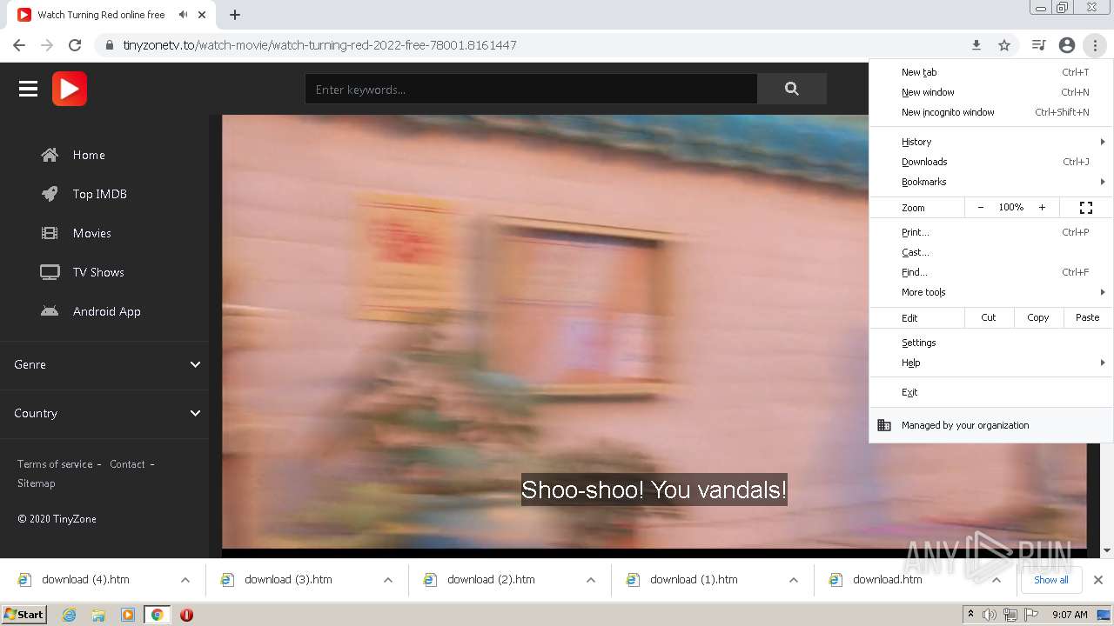Click the Home icon in sidebar

tap(50, 155)
